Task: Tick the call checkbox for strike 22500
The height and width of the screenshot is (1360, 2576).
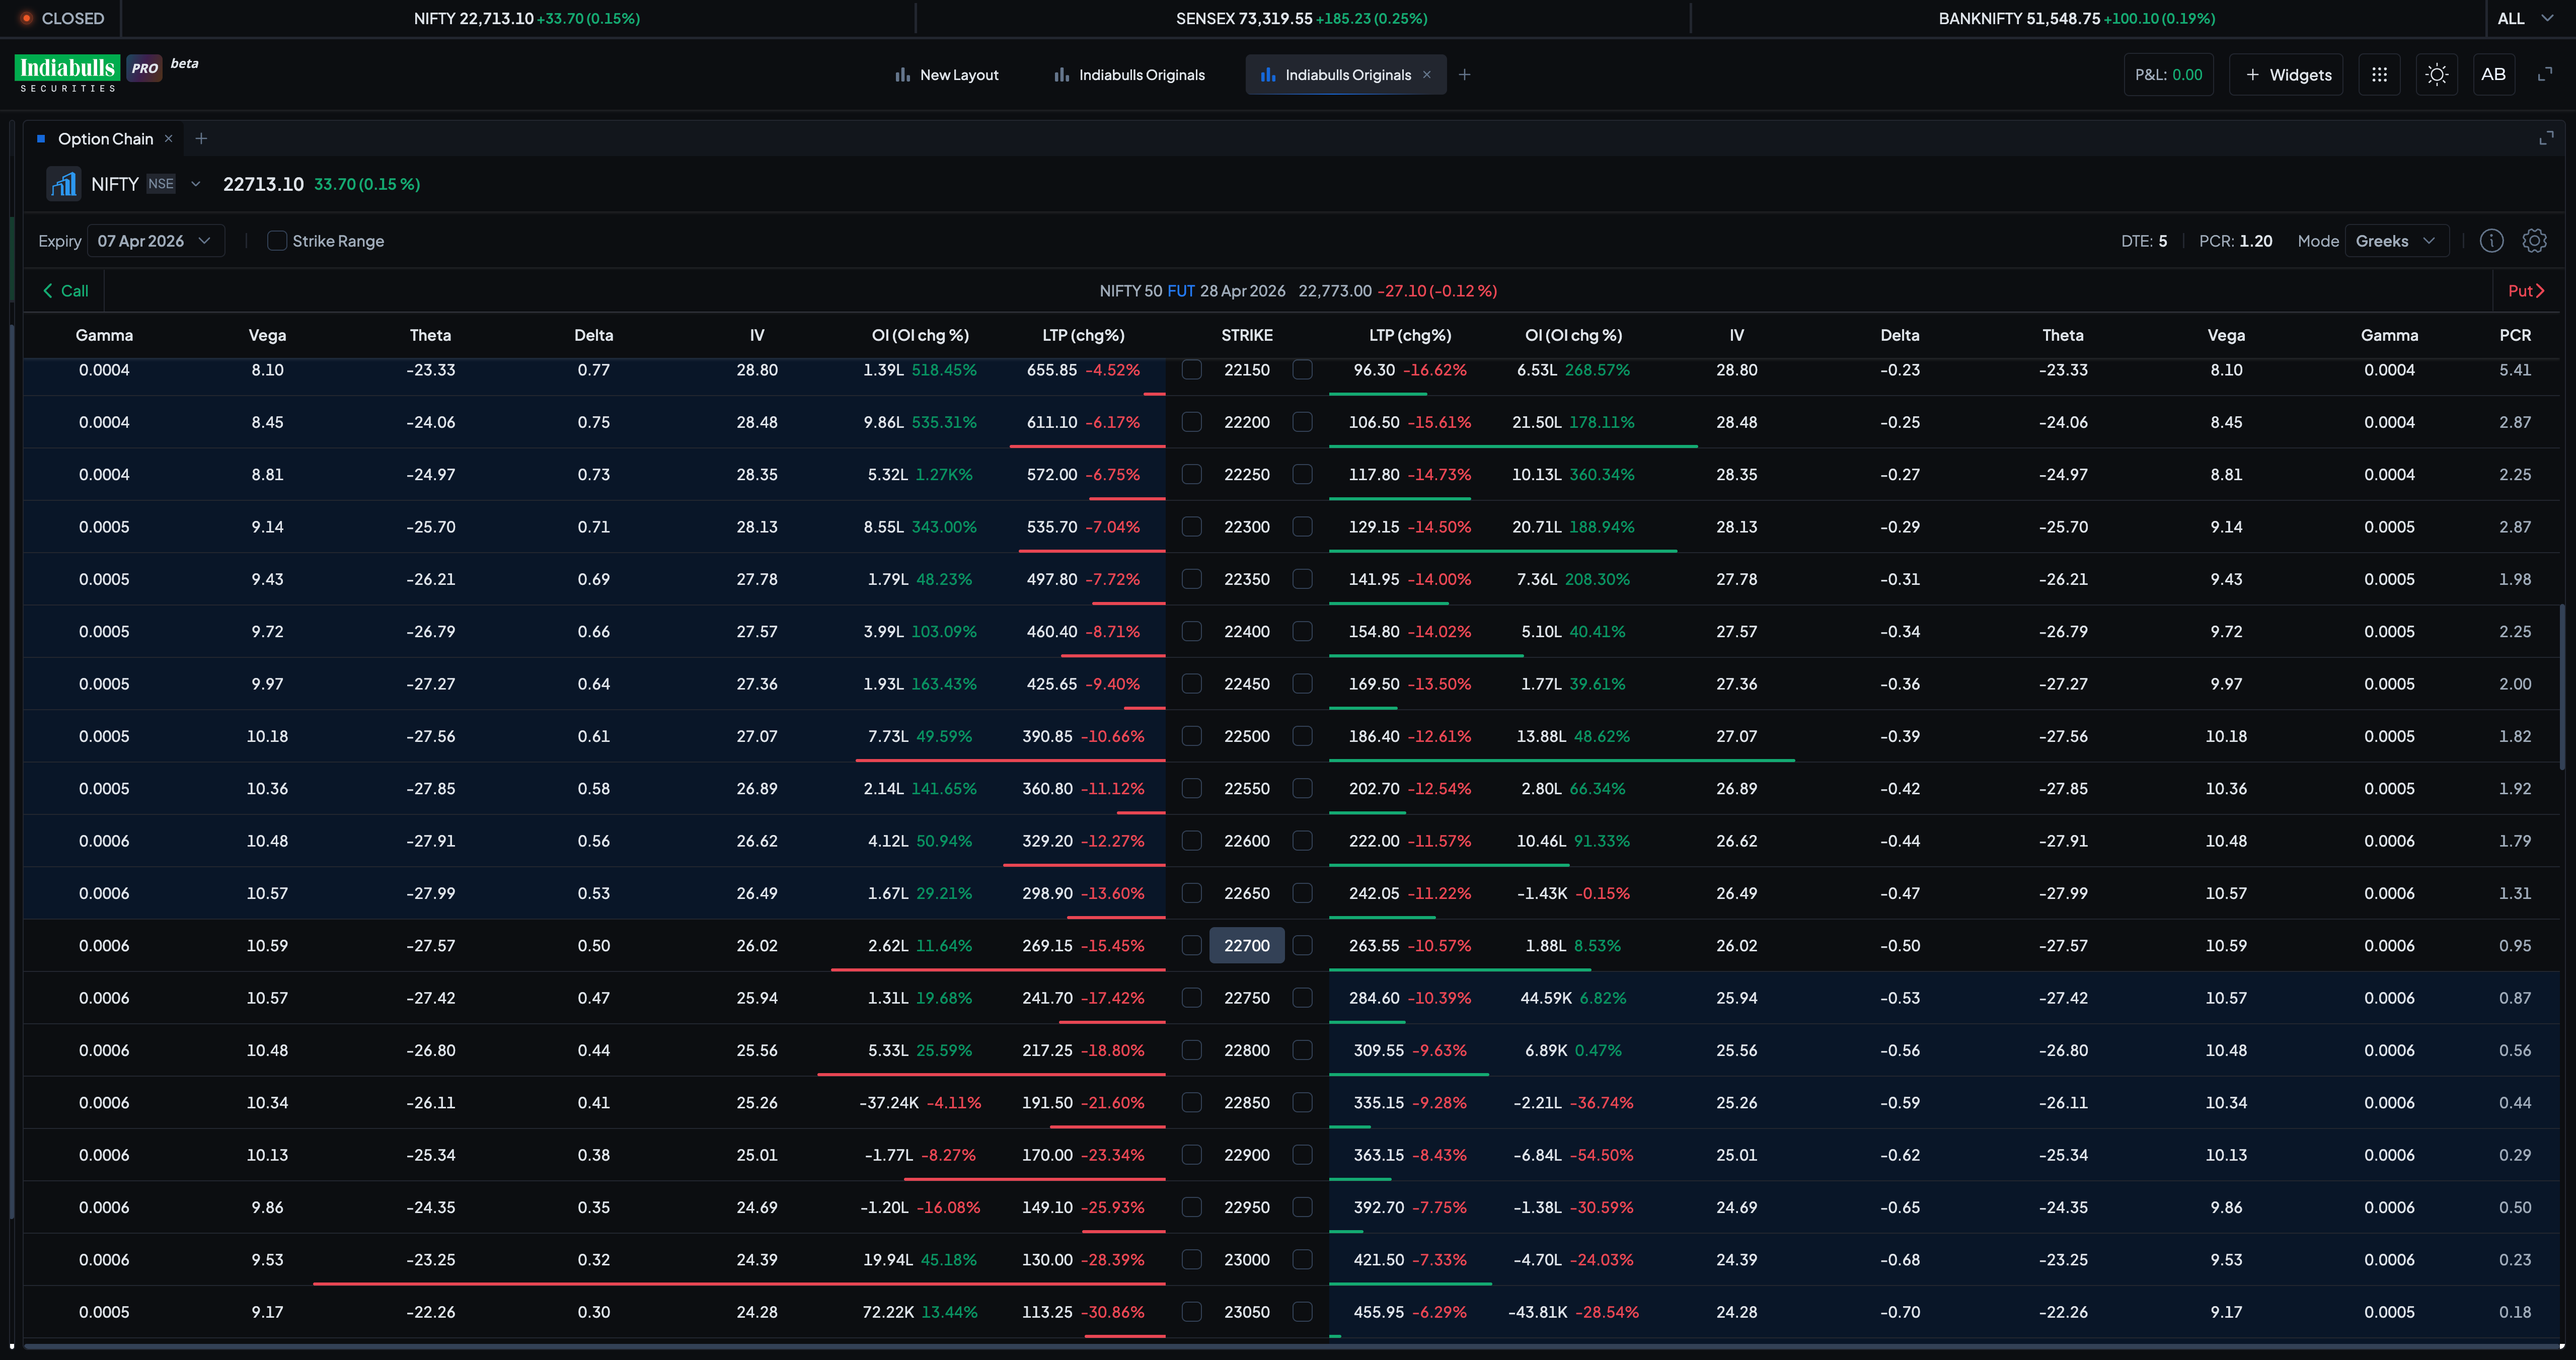Action: pos(1191,736)
